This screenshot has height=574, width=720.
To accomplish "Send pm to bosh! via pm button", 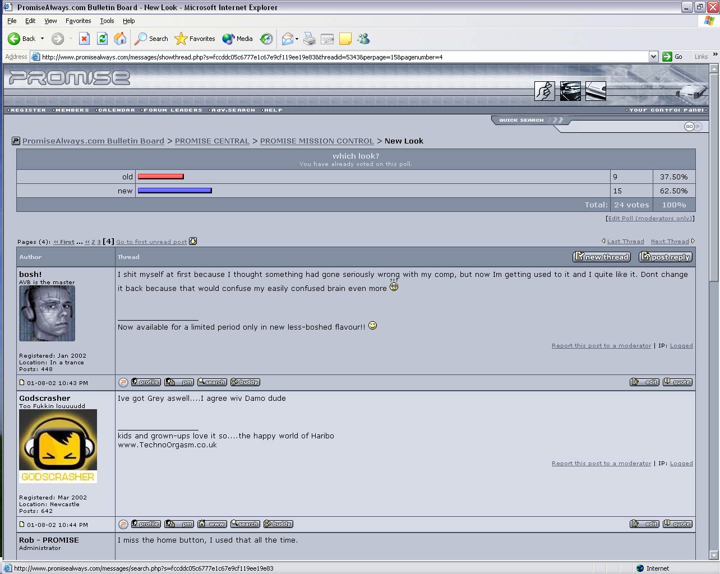I will point(179,382).
